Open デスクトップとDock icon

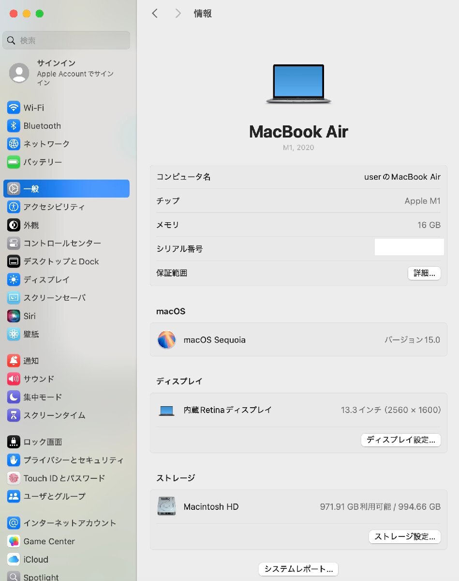[14, 261]
